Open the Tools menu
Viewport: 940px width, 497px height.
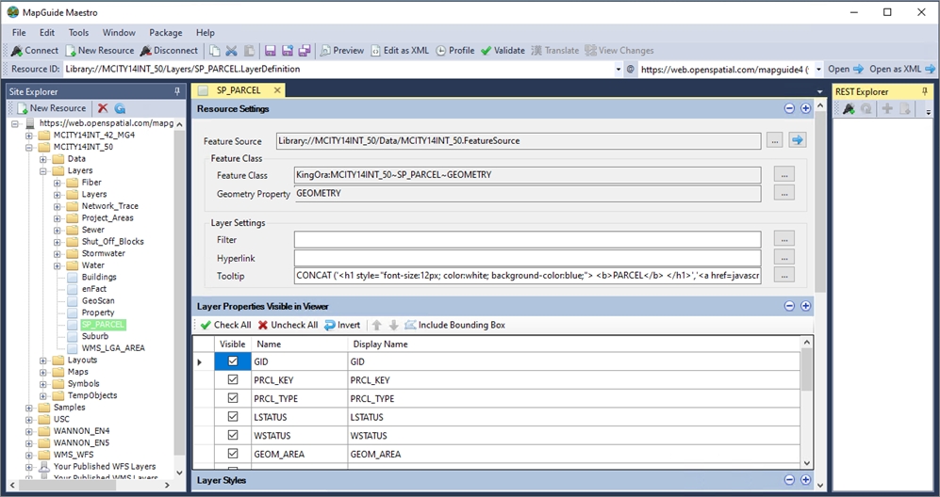(x=78, y=33)
